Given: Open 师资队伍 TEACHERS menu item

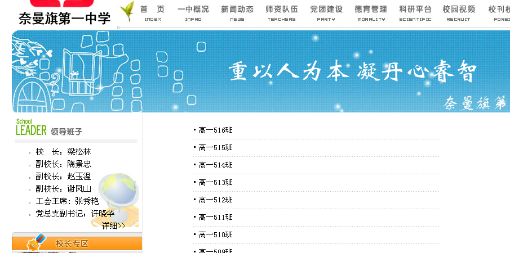Looking at the screenshot, I should click(x=282, y=13).
